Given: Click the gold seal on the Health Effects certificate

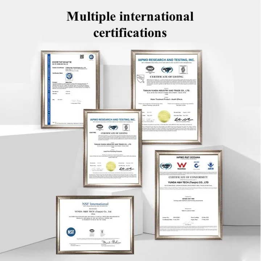Looking at the screenshot, I should coord(164,116).
